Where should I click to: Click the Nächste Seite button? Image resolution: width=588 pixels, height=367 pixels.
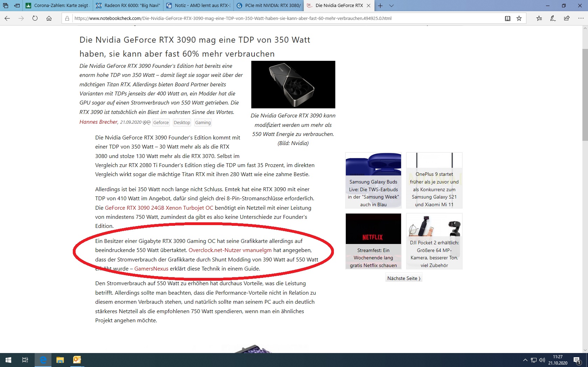coord(404,278)
